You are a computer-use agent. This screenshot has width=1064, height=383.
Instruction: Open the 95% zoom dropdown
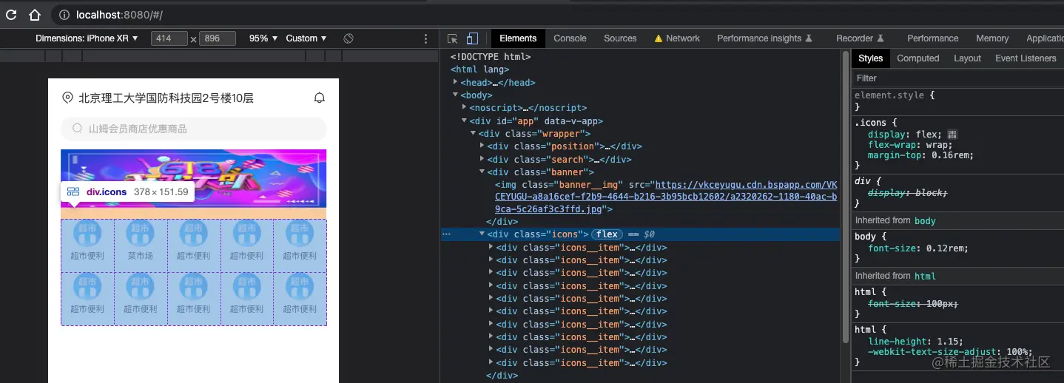pos(263,38)
